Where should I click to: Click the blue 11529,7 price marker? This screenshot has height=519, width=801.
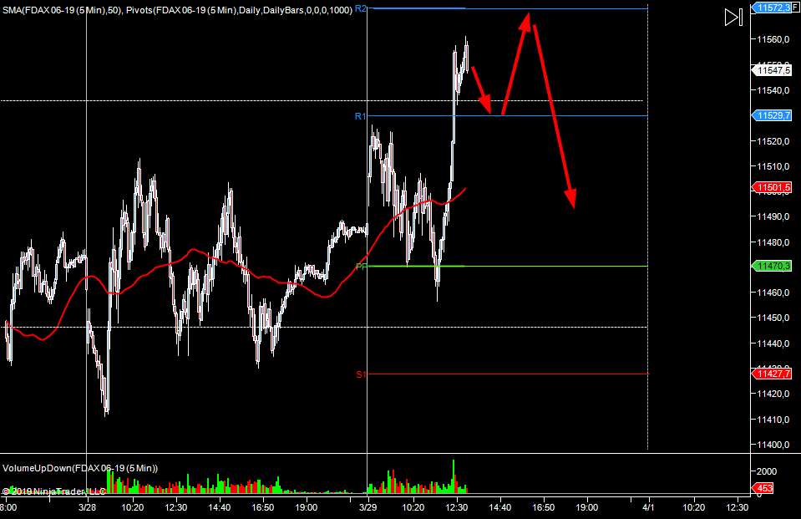tap(772, 115)
